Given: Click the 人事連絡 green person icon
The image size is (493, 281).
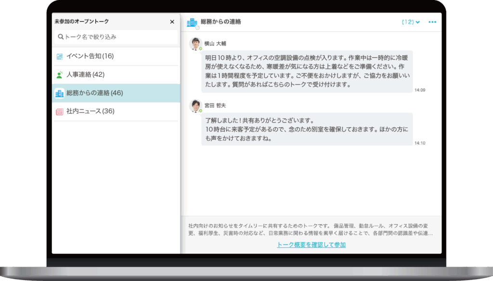Looking at the screenshot, I should click(x=60, y=75).
